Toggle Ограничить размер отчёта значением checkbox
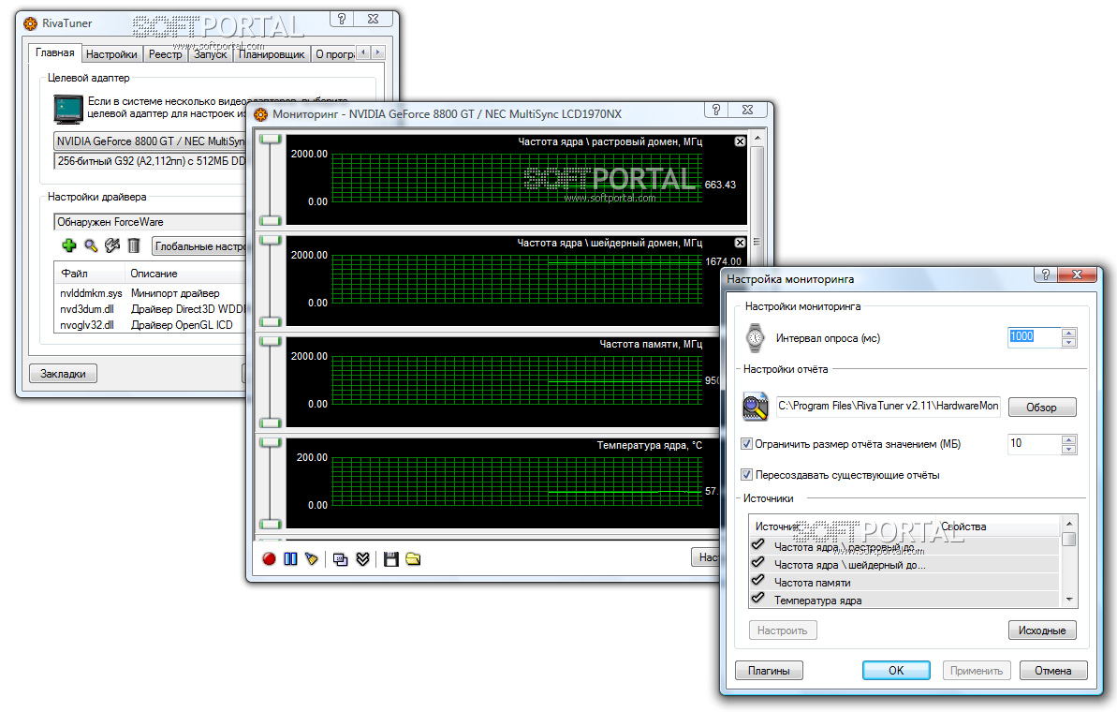 click(746, 444)
